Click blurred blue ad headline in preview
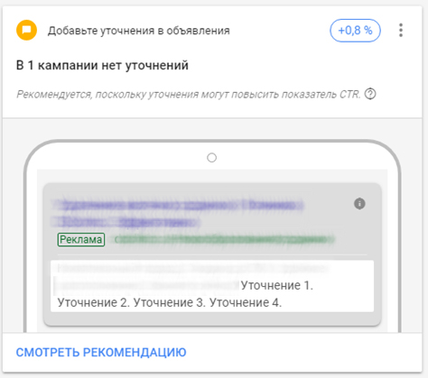This screenshot has height=378, width=428. (x=178, y=214)
